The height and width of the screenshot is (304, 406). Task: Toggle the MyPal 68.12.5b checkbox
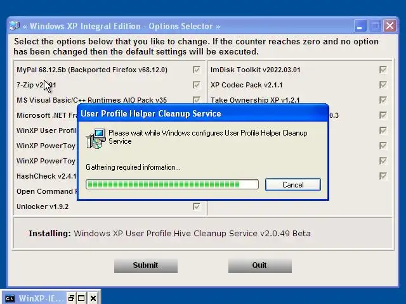[197, 70]
